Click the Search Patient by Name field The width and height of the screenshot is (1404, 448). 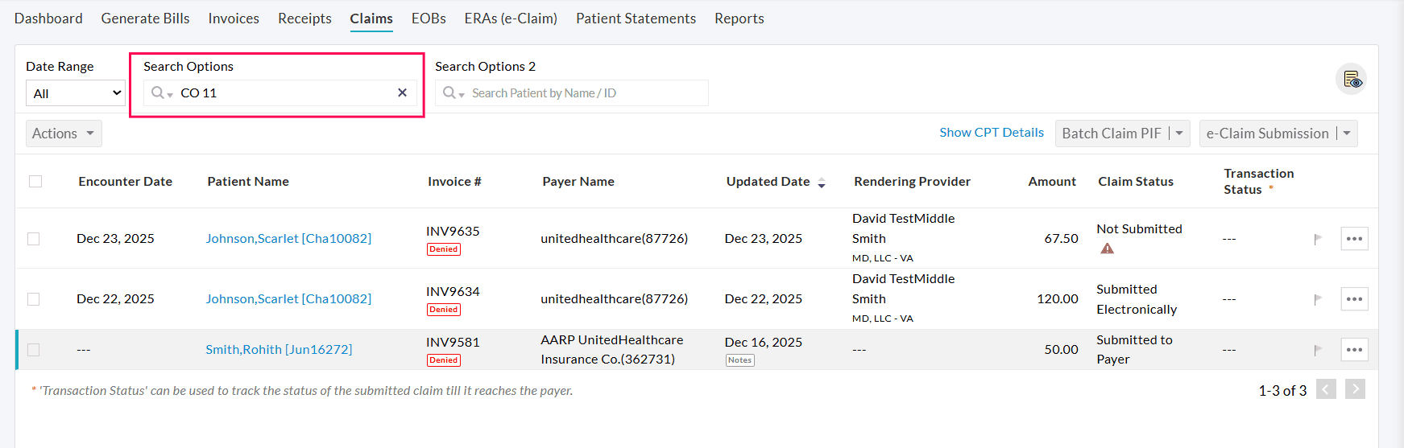[x=580, y=93]
